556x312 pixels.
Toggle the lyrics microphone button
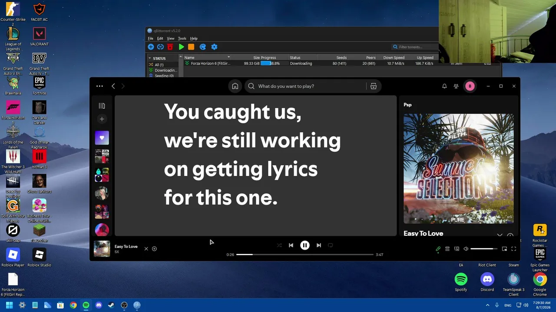[438, 249]
